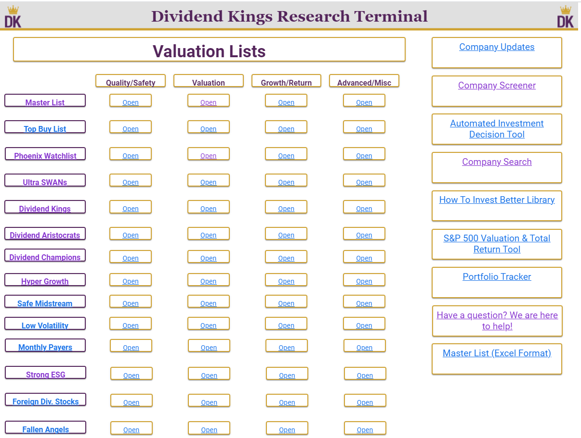The width and height of the screenshot is (581, 438).
Task: Open Dividend Aristocrats Advanced/Misc sheet
Action: coord(364,235)
